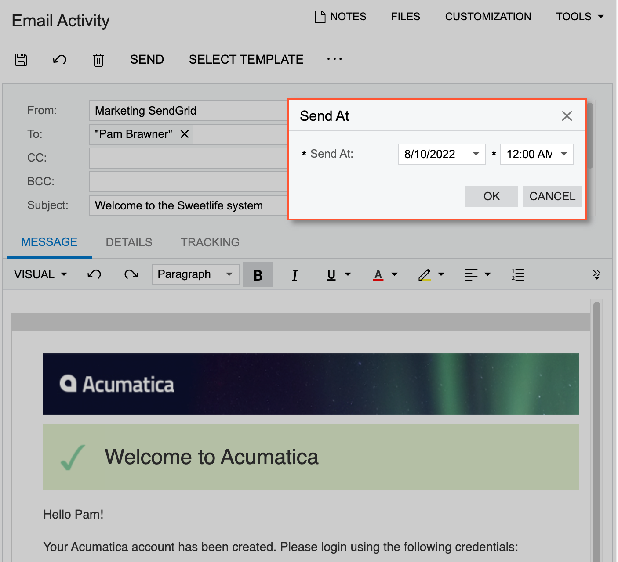Open the TOOLS menu

[x=579, y=16]
